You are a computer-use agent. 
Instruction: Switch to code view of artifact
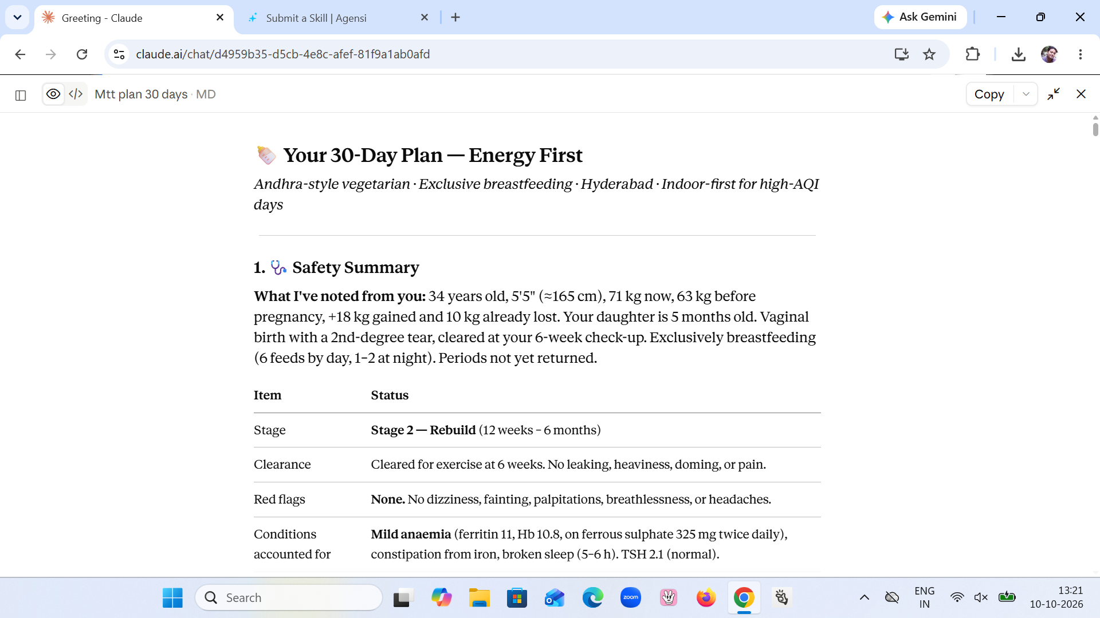tap(76, 94)
